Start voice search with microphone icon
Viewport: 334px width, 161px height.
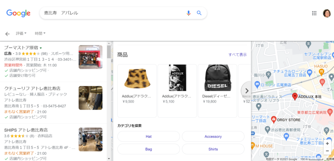coord(189,13)
